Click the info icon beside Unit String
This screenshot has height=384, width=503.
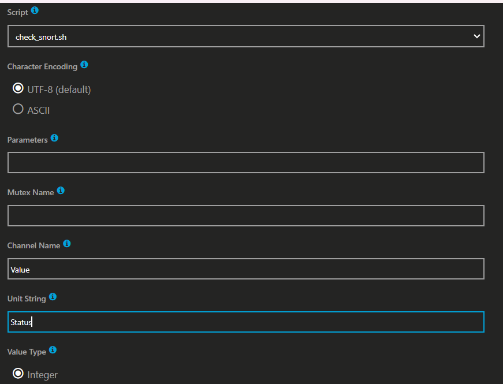(x=53, y=297)
